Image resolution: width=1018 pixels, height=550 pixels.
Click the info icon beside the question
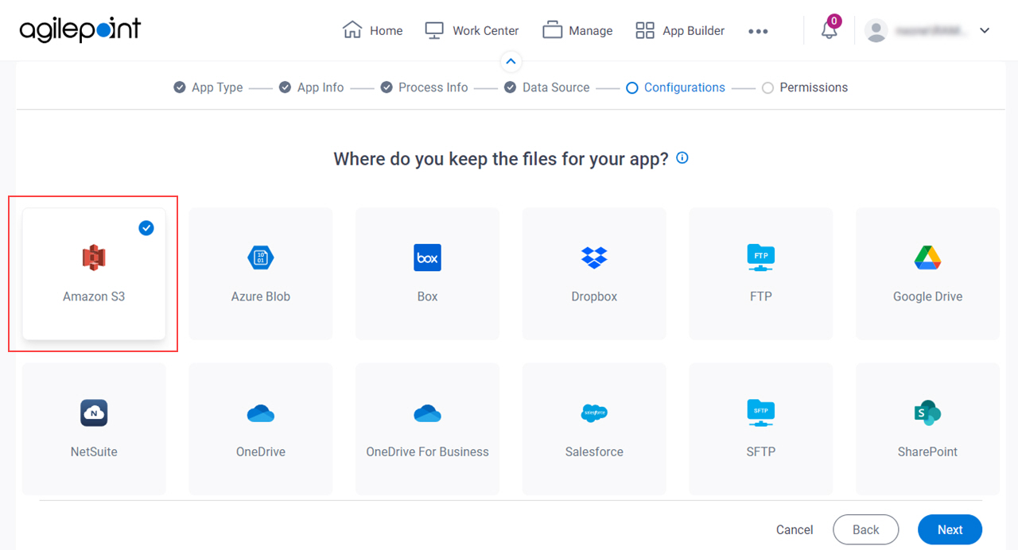(x=682, y=158)
